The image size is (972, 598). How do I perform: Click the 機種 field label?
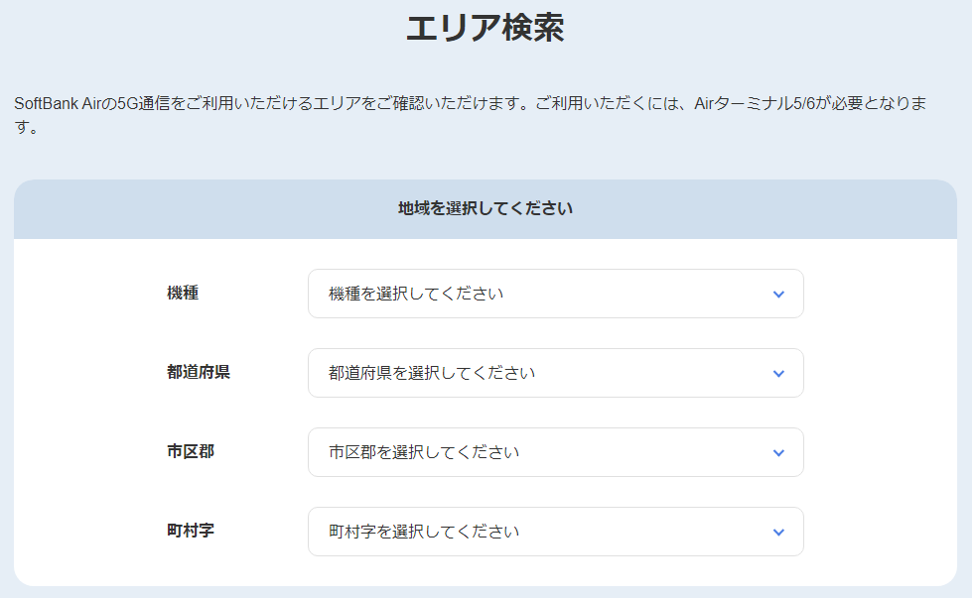[x=183, y=293]
